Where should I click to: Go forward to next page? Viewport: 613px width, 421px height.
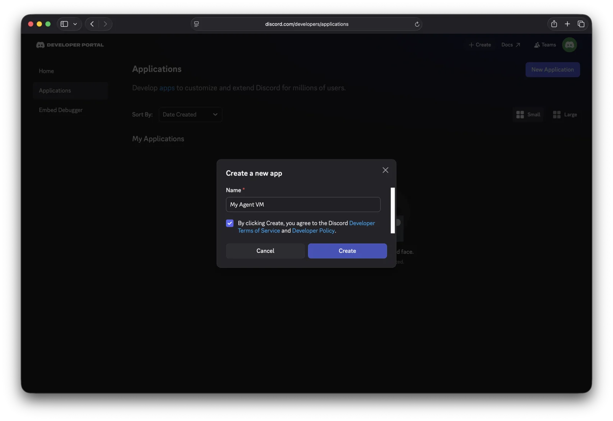[105, 24]
